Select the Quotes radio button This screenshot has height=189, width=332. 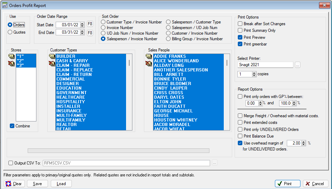click(x=10, y=32)
